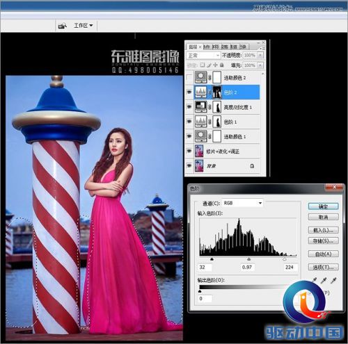Screen dimensions: 348x344
Task: Hide the 色阶 1 layer
Action: tap(189, 122)
